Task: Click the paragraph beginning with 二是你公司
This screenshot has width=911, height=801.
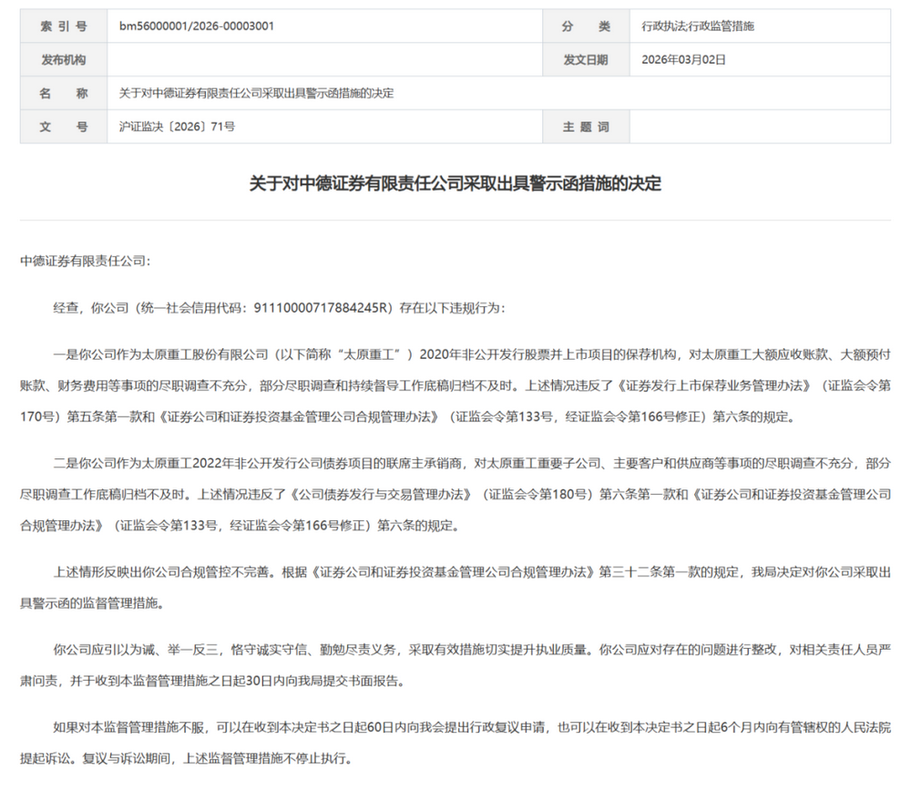Action: click(x=455, y=495)
